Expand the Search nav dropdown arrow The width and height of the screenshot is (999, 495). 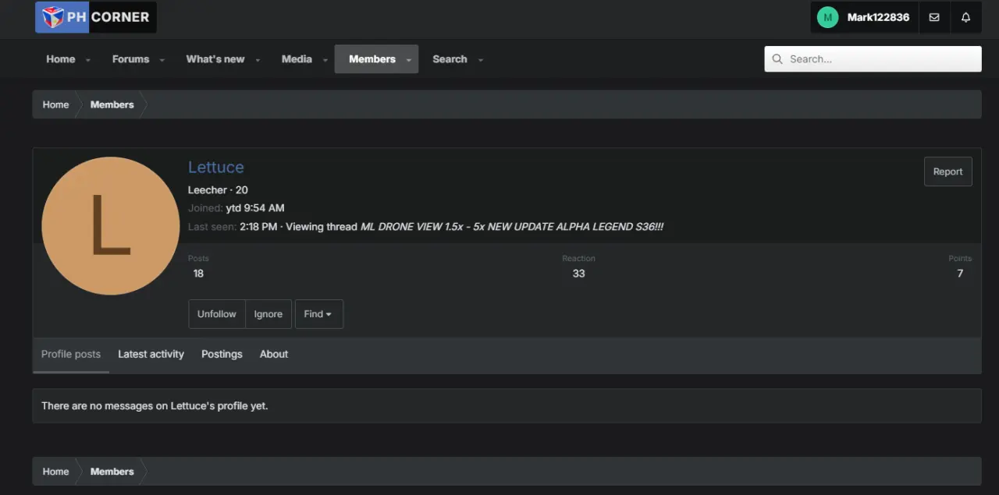coord(480,60)
